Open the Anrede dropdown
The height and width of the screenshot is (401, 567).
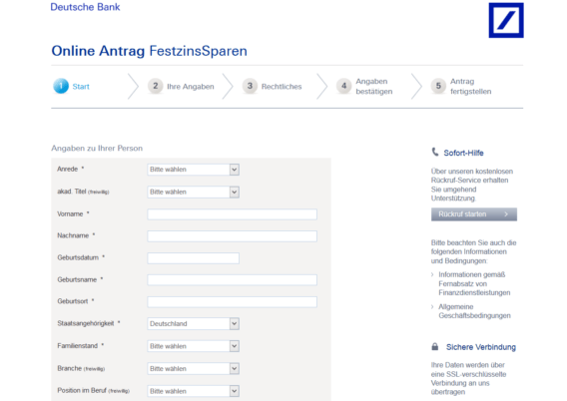pyautogui.click(x=193, y=170)
